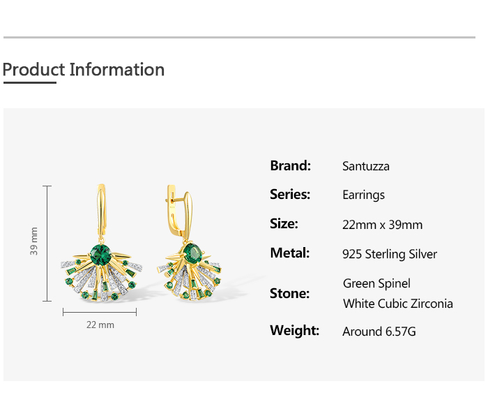
Task: Click the Brand: field label
Action: pyautogui.click(x=290, y=166)
